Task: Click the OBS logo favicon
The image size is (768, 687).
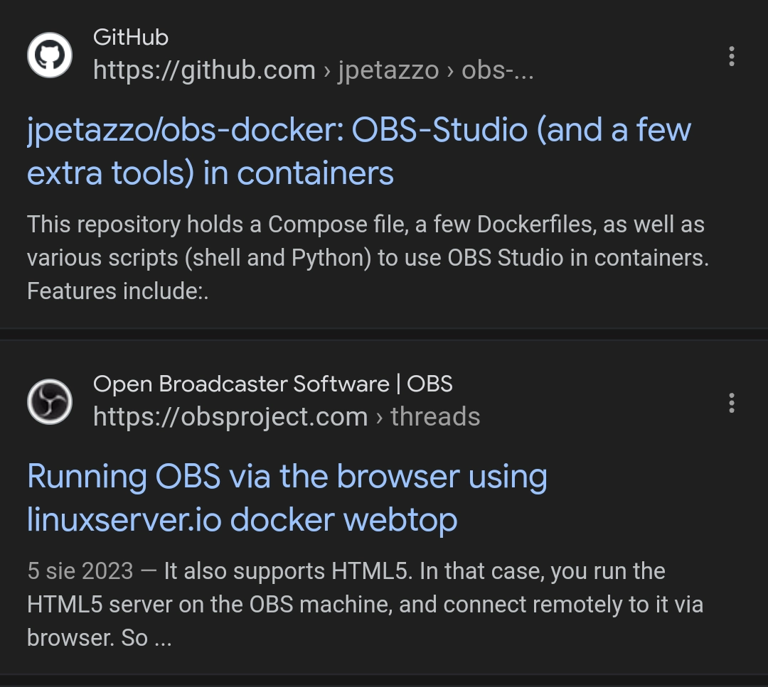Action: coord(50,401)
